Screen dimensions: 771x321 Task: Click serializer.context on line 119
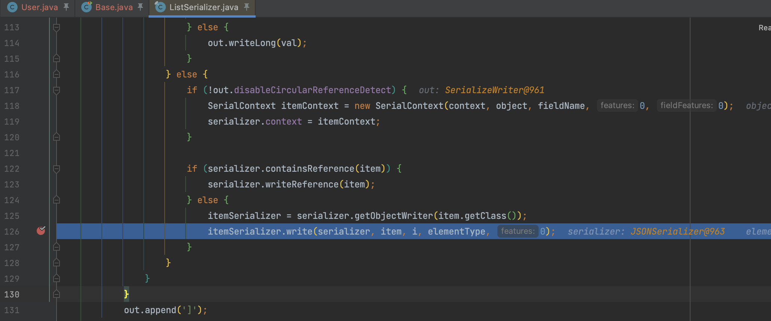click(x=255, y=122)
